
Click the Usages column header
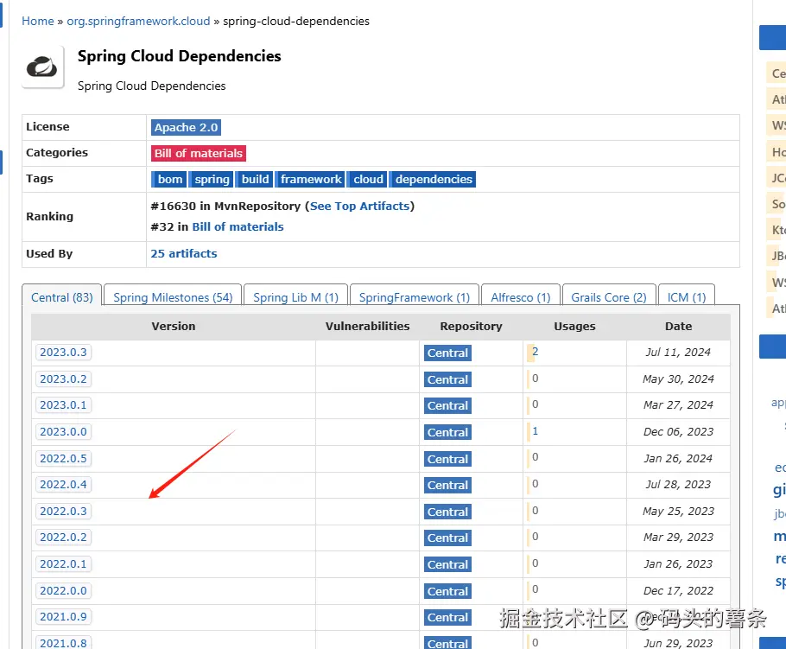click(x=574, y=327)
